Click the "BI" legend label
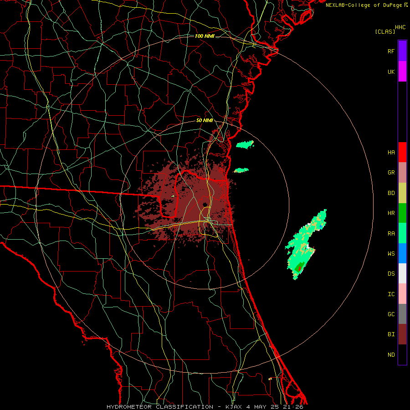The height and width of the screenshot is (410, 410). pyautogui.click(x=391, y=334)
